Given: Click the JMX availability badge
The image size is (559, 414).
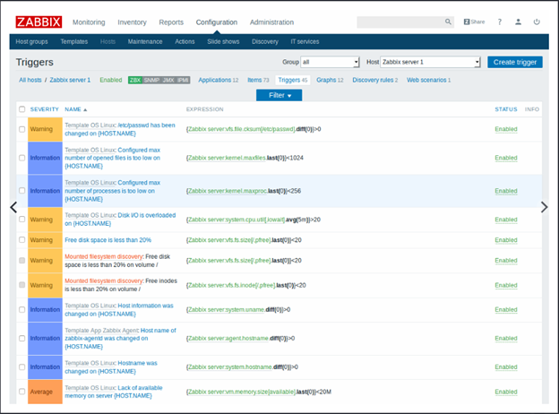Looking at the screenshot, I should point(168,81).
